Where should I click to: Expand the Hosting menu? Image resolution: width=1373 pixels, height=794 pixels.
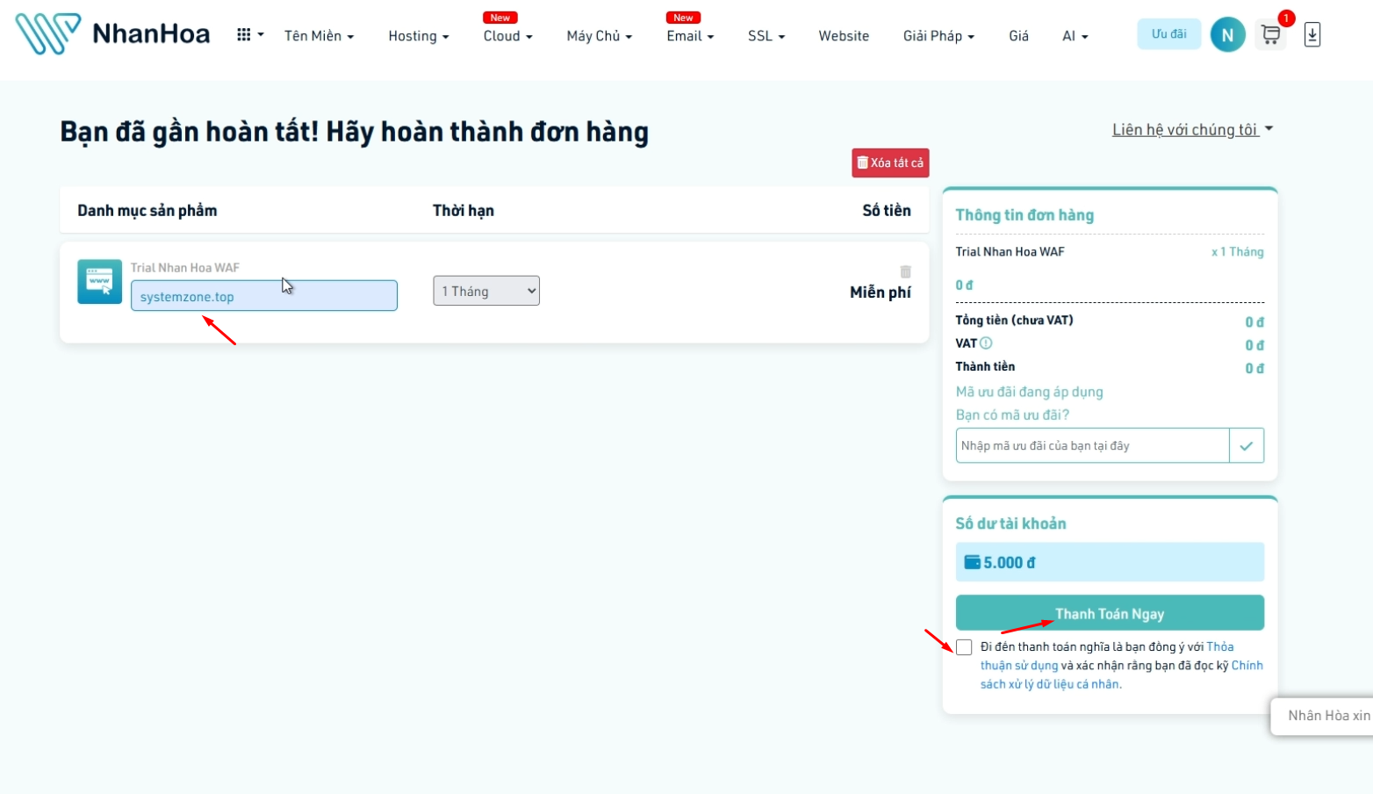pos(419,36)
